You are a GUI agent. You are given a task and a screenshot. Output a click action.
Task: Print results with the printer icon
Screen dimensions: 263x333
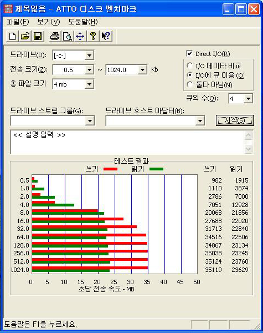(x=55, y=36)
